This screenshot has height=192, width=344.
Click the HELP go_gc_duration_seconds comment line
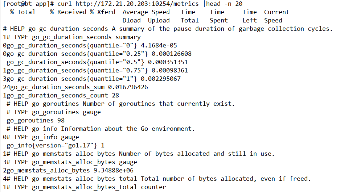pyautogui.click(x=168, y=29)
